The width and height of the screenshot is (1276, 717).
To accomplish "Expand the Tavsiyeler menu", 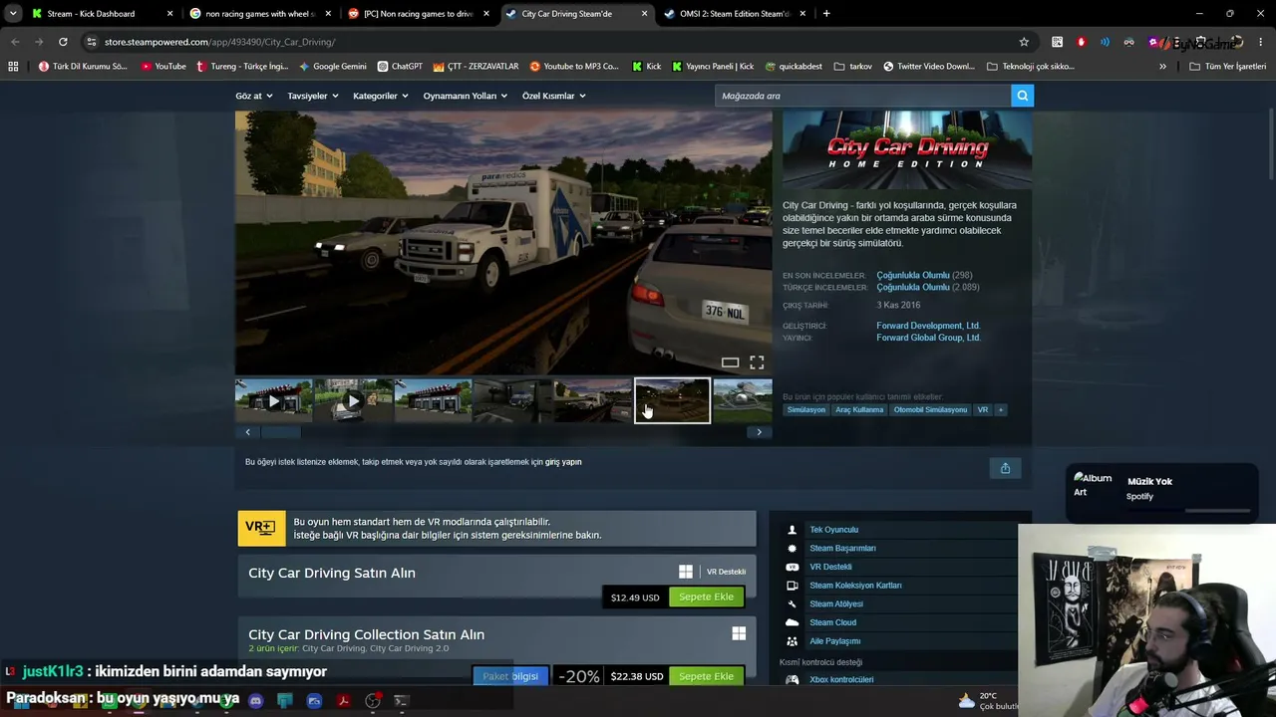I will 313,96.
